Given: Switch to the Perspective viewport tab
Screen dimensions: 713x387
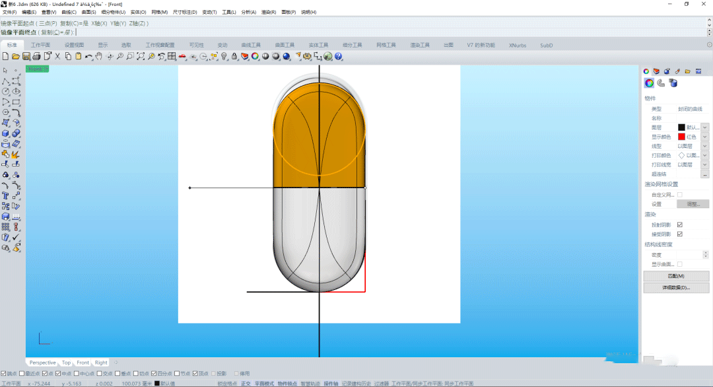Looking at the screenshot, I should (x=43, y=363).
